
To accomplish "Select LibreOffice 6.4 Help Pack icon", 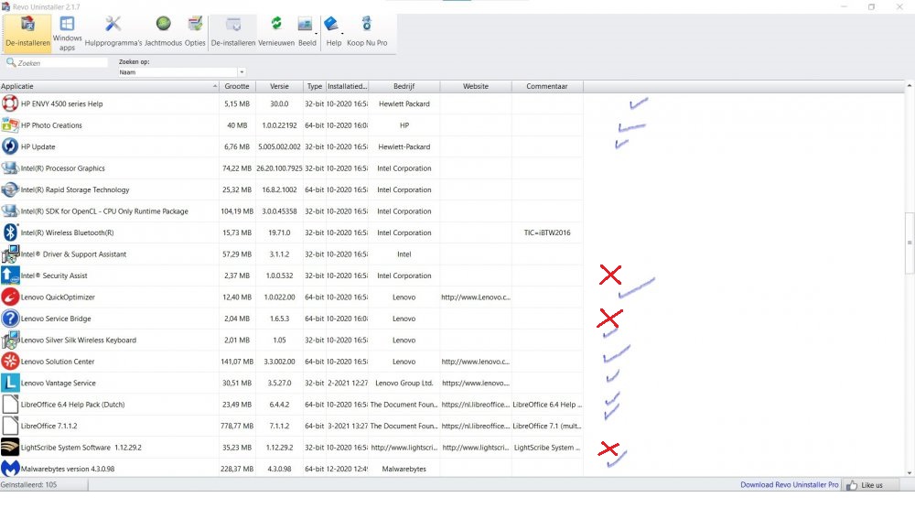I will pos(10,404).
